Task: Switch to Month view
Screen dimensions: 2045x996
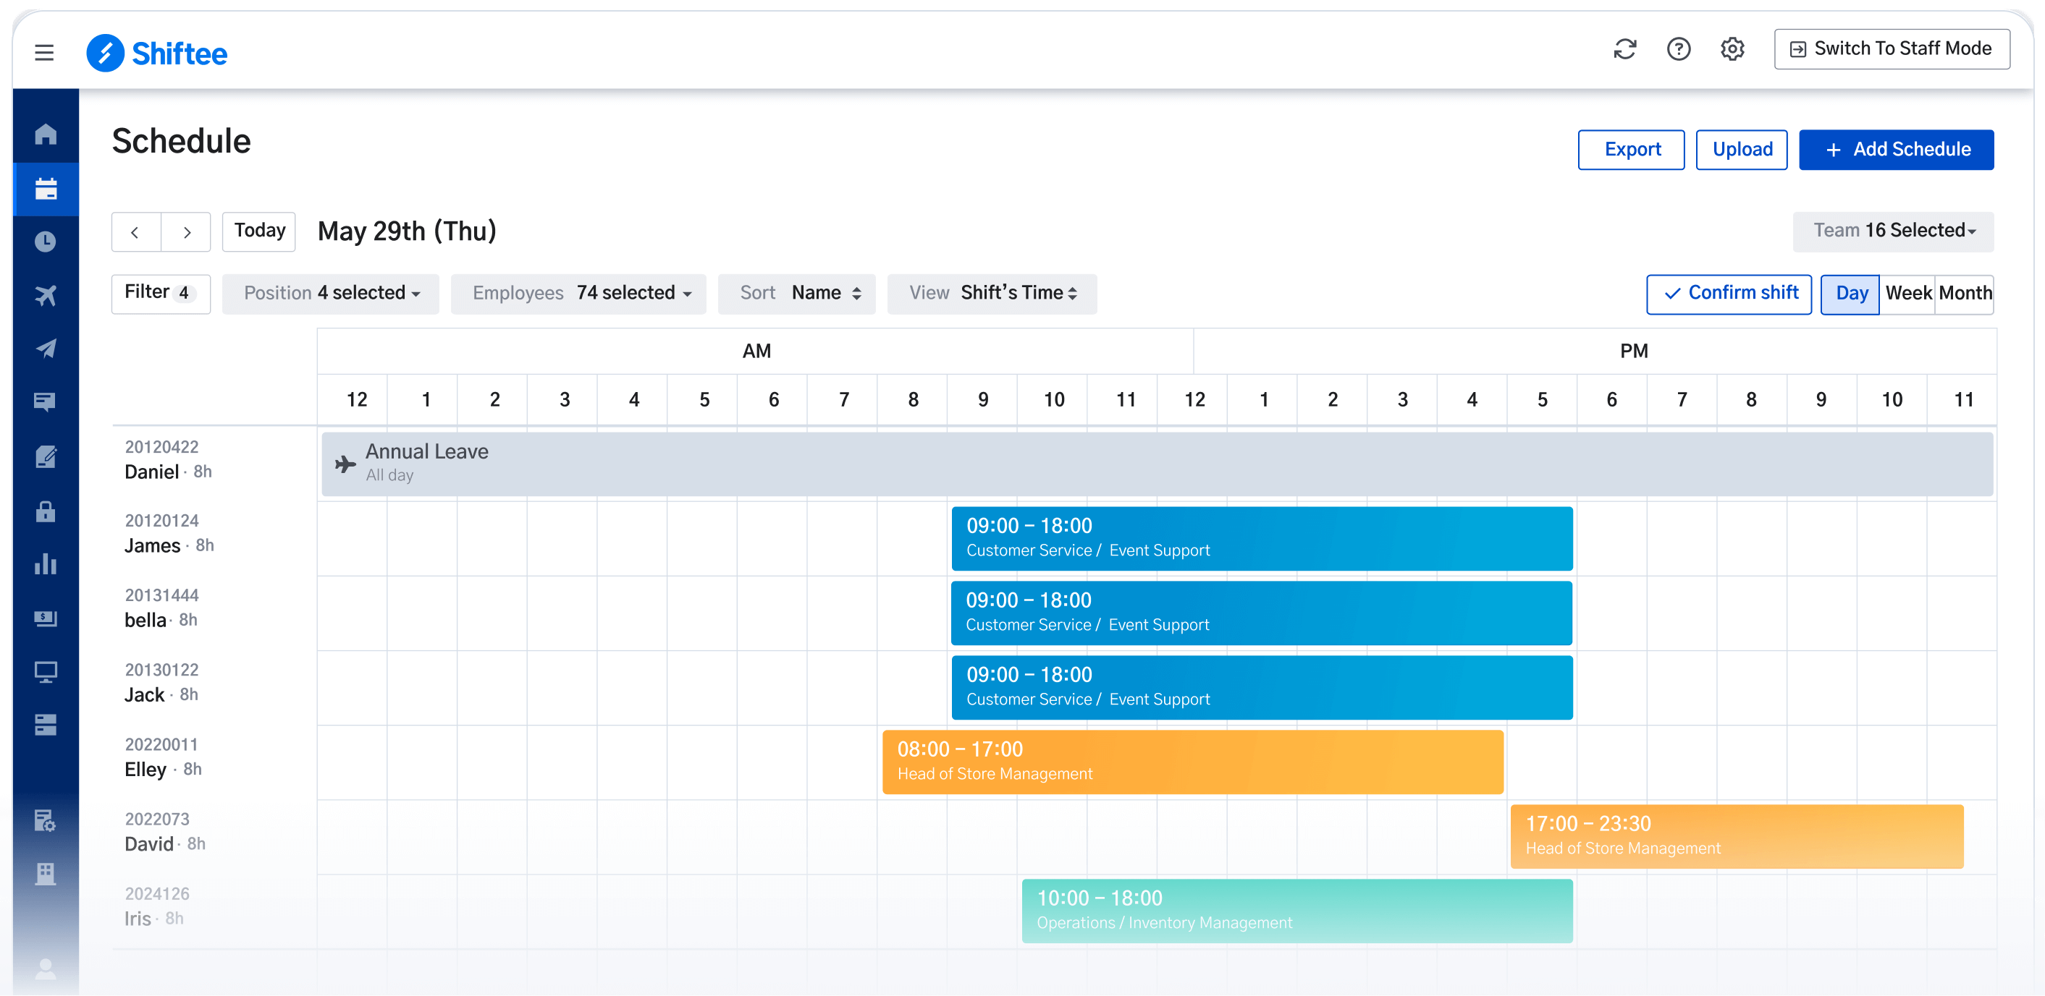Action: point(1964,294)
